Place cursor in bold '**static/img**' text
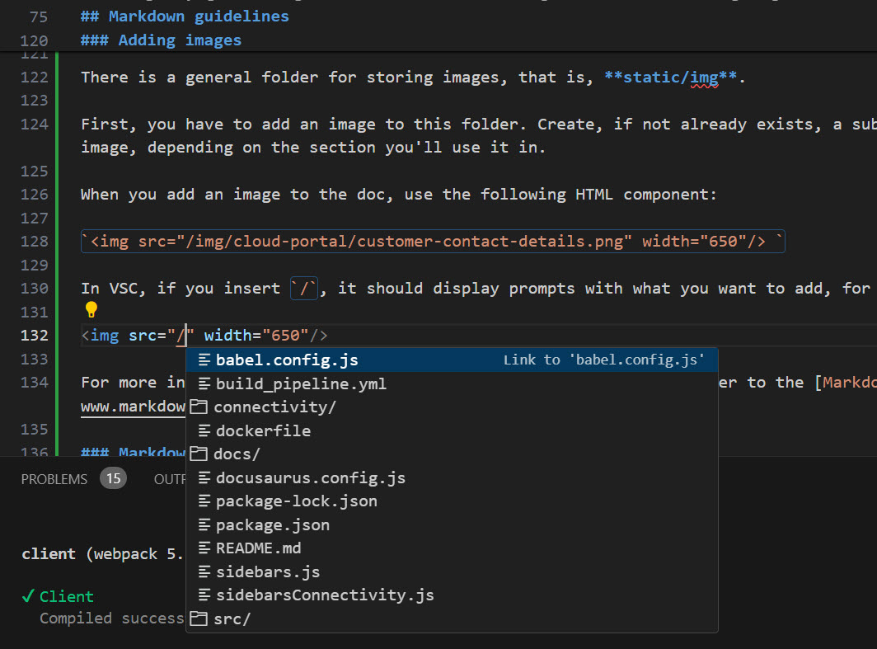877x649 pixels. click(x=671, y=78)
